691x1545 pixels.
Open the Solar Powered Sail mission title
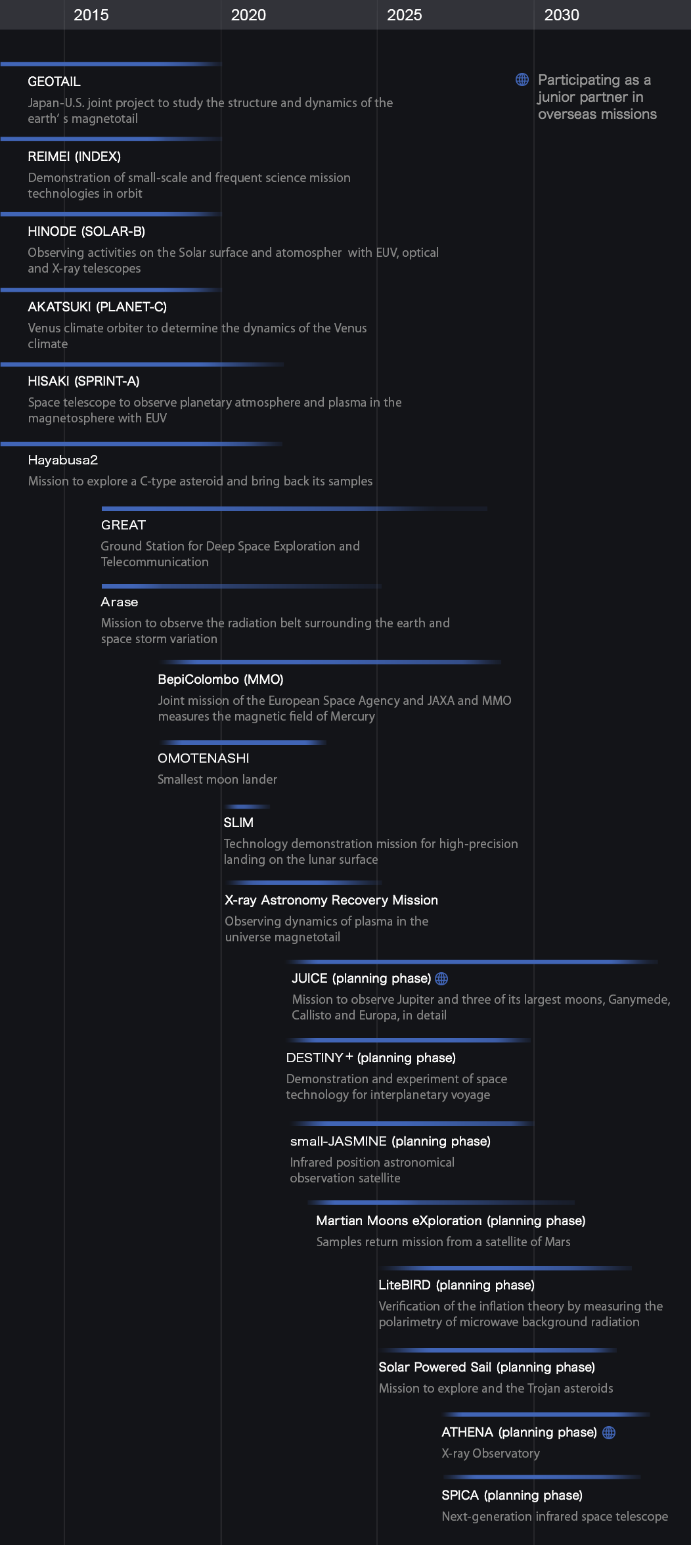tap(487, 1367)
